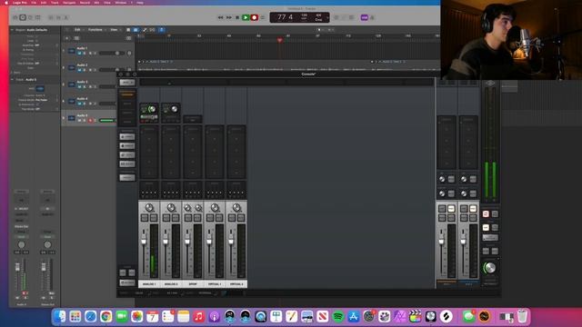Open the Settings button at the Console bottom left

[x=127, y=282]
